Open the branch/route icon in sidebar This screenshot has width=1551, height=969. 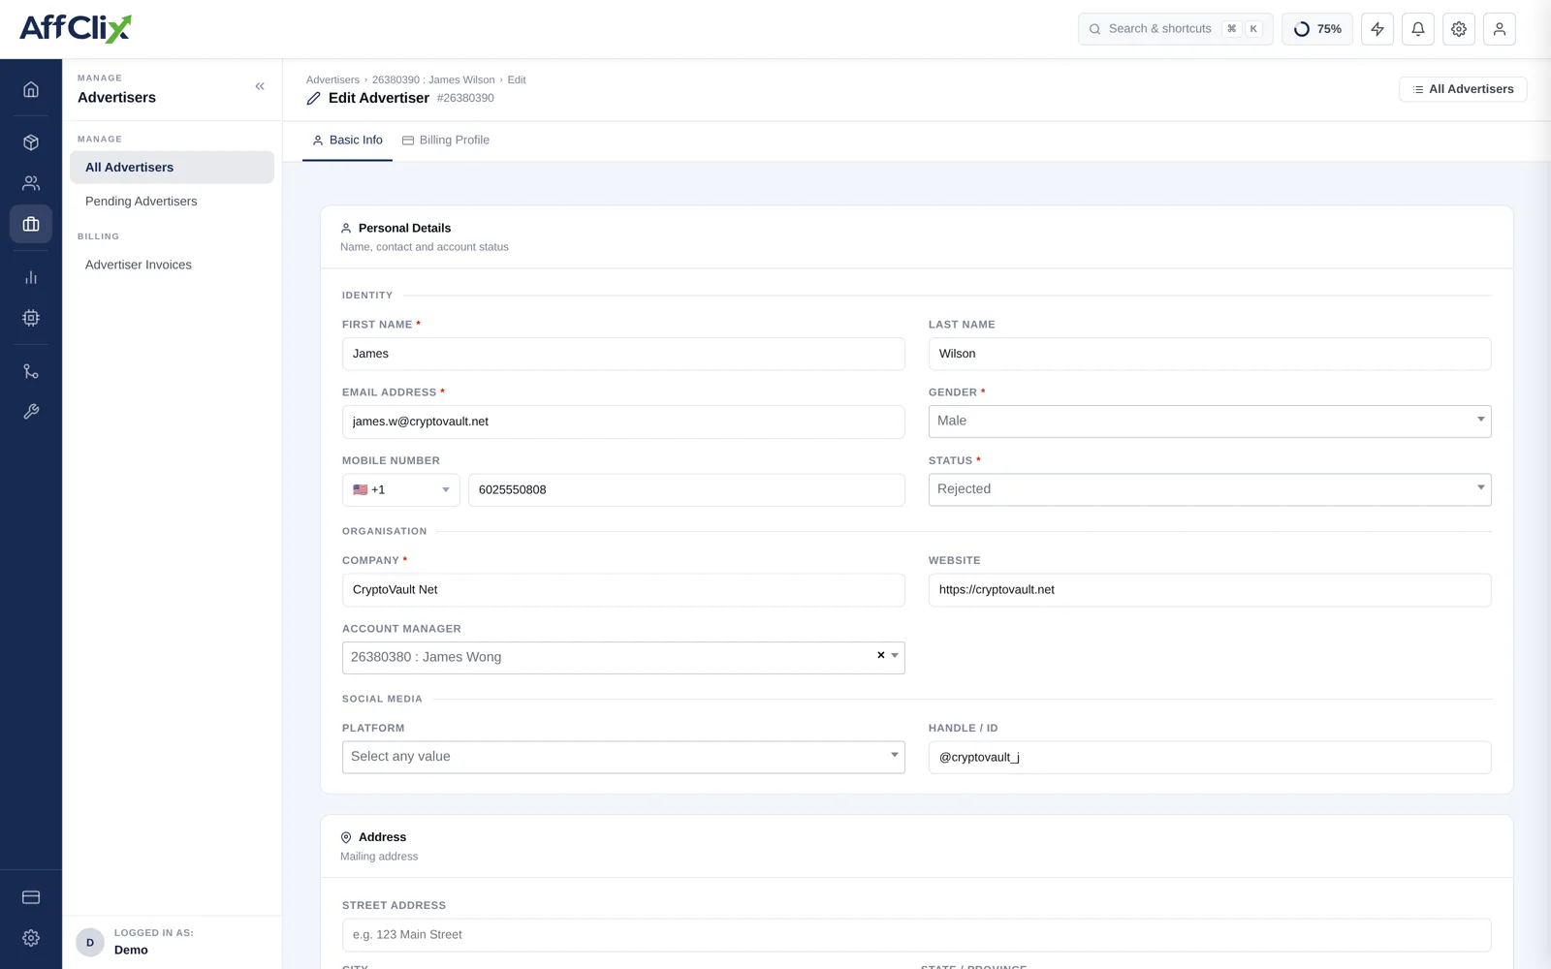(x=31, y=371)
